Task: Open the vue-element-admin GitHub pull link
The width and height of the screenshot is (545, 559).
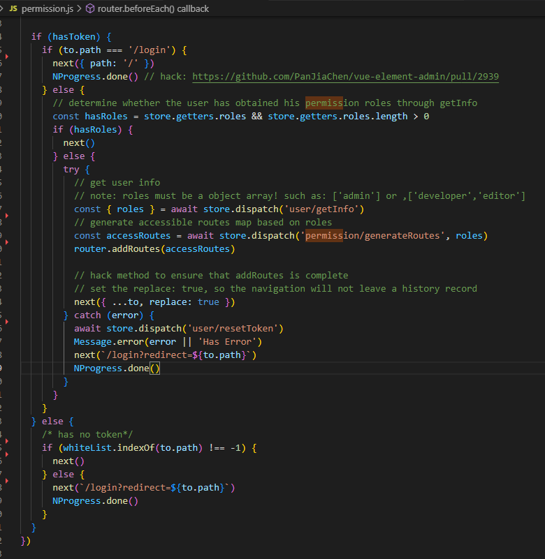Action: coord(345,77)
